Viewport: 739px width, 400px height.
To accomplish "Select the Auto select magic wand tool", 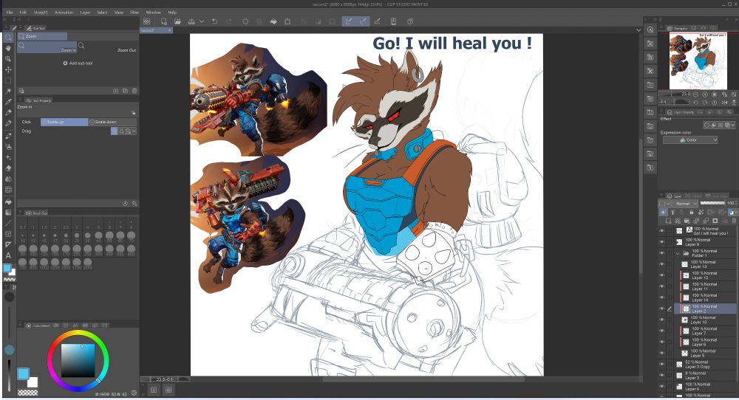I will (x=8, y=91).
